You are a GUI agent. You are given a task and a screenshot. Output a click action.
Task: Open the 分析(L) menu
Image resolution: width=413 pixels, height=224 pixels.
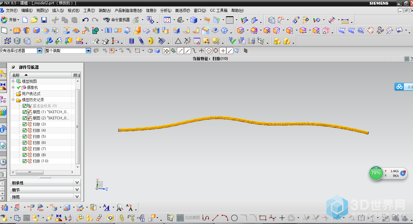(x=166, y=10)
